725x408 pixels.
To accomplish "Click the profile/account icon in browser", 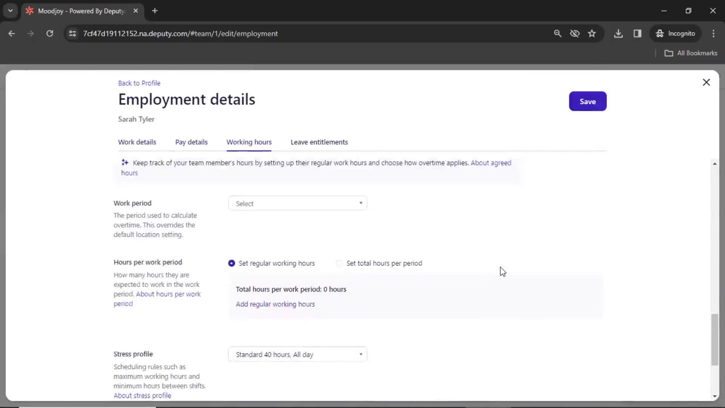I will point(676,33).
